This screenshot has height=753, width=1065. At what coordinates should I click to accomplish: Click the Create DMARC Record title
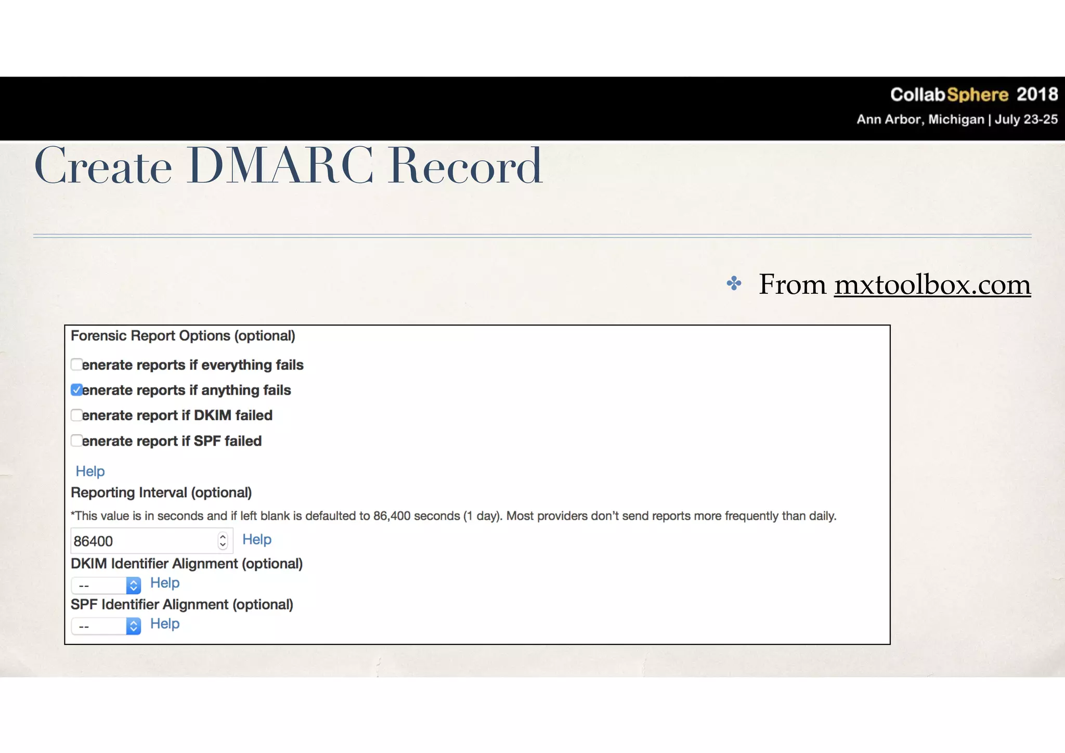click(x=289, y=165)
